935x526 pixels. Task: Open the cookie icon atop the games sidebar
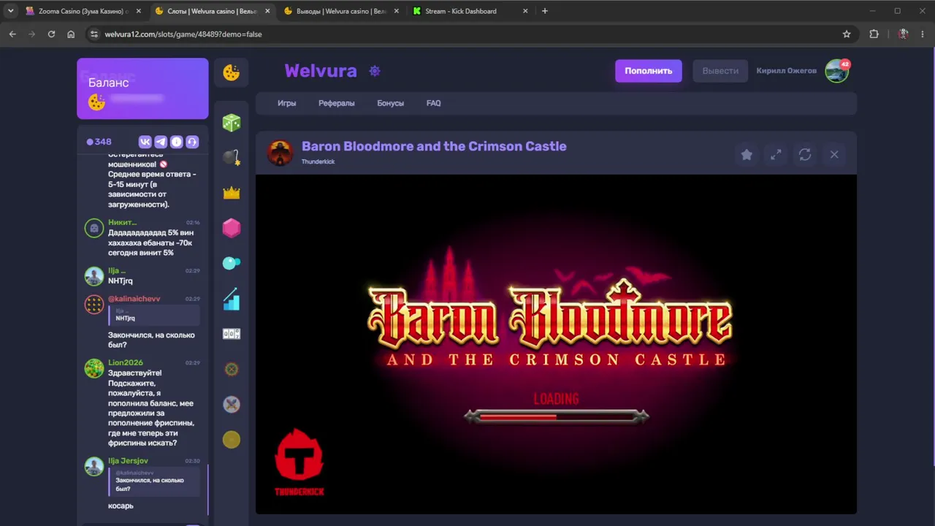232,72
